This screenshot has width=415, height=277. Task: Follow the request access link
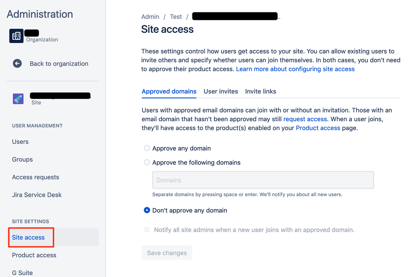[305, 119]
